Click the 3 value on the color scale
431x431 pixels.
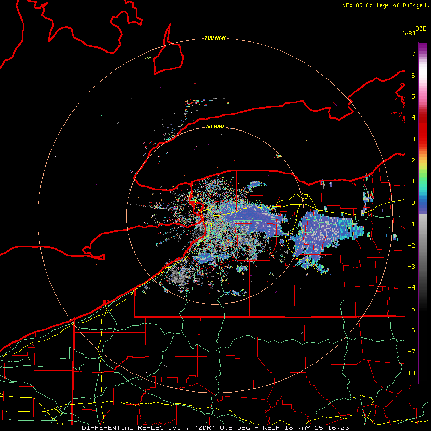pos(413,139)
